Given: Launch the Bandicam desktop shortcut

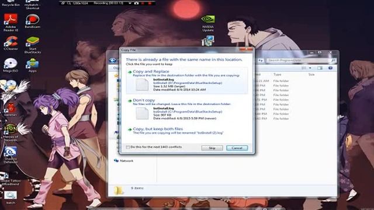Looking at the screenshot, I should point(33,21).
